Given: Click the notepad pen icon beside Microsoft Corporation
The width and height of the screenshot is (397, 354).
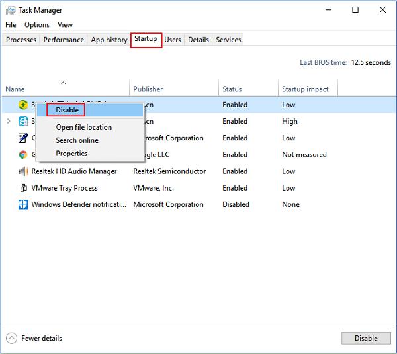Looking at the screenshot, I should [23, 138].
